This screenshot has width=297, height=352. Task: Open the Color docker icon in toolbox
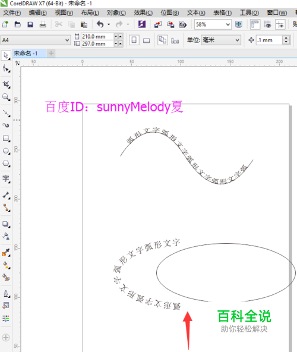[6, 318]
